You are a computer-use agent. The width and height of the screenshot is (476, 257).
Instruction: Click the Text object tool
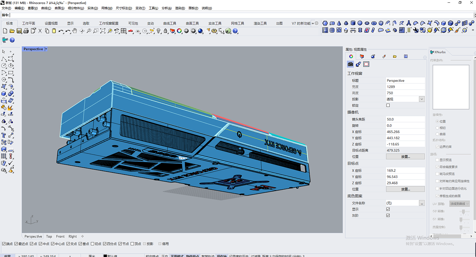[x=4, y=135]
